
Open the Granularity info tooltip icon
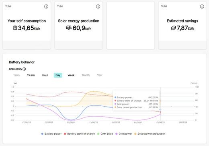pos(24,69)
